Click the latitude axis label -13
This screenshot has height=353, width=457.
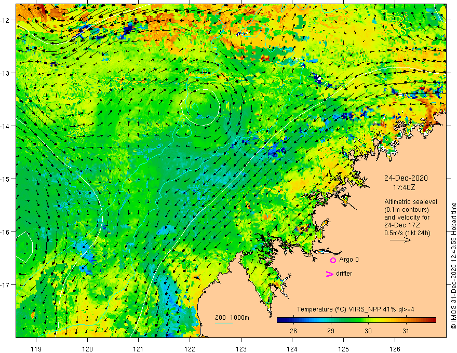(6, 73)
